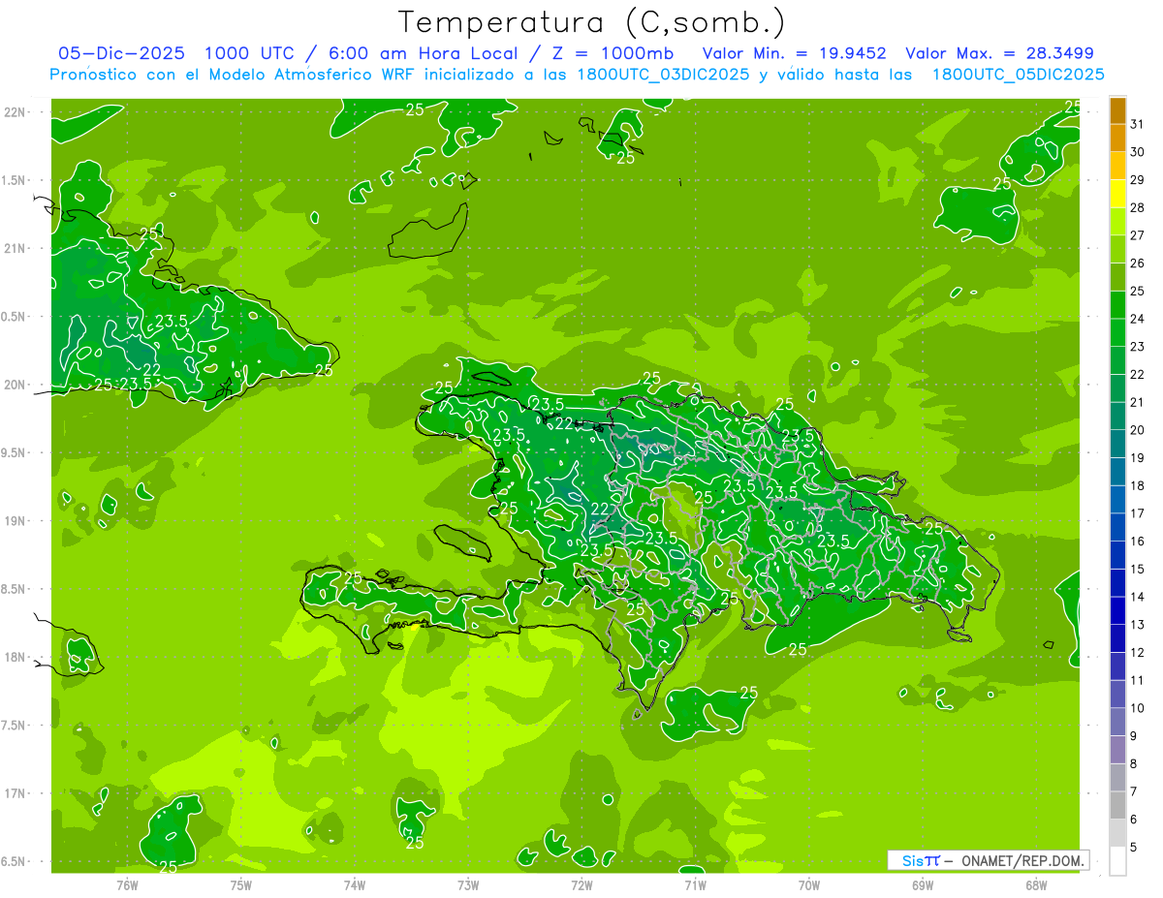Click the '17N' latitude axis label
Screen dimensions: 1163x898
coord(16,794)
